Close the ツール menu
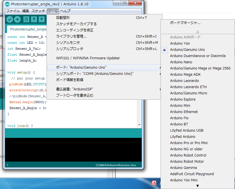The width and height of the screenshot is (235, 189). 53,11
